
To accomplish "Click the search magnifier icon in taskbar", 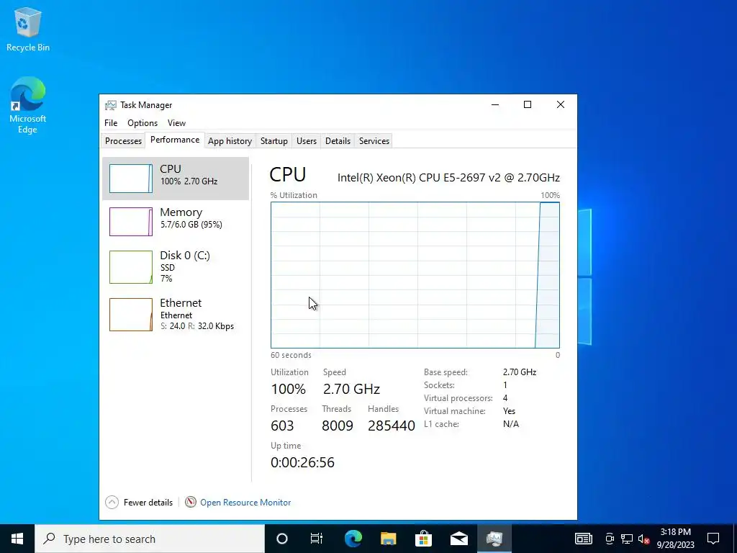I will coord(49,539).
